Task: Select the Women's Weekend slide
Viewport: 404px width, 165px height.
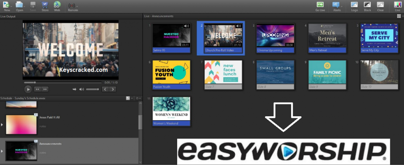Action: coord(171,111)
